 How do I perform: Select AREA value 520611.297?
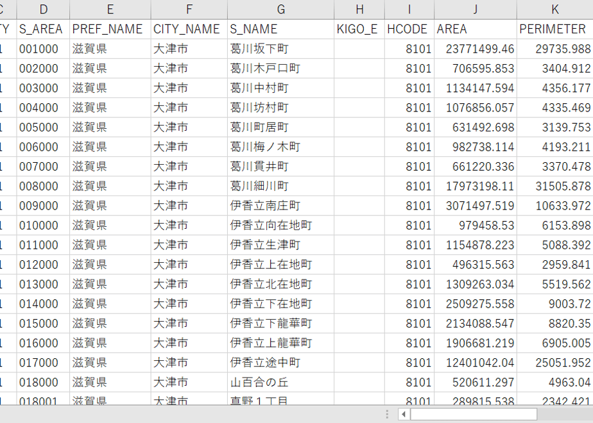coord(476,383)
